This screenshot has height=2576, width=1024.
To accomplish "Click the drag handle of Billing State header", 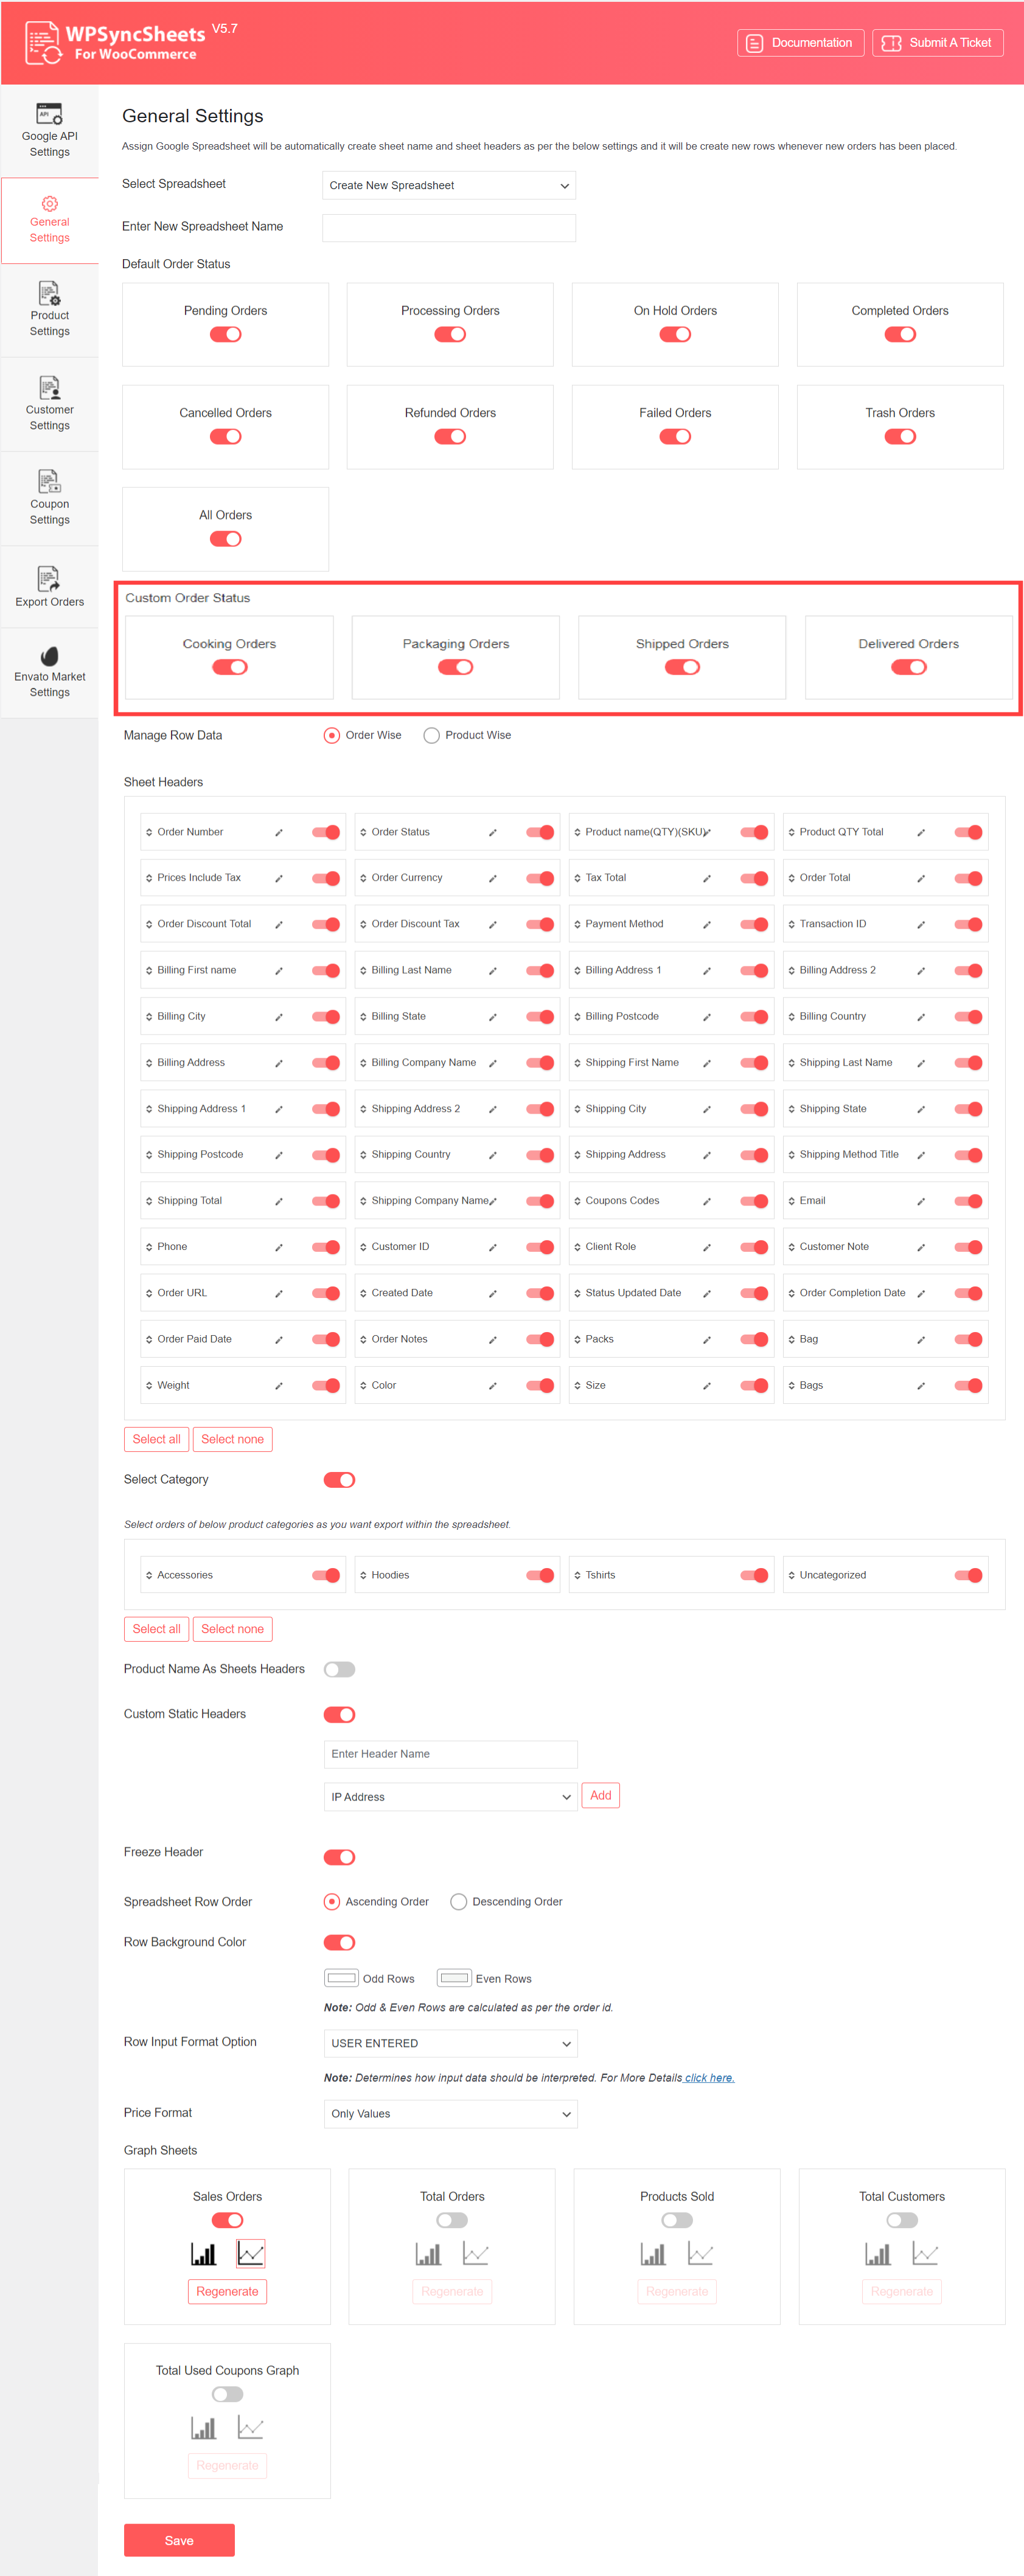I will coord(363,1017).
